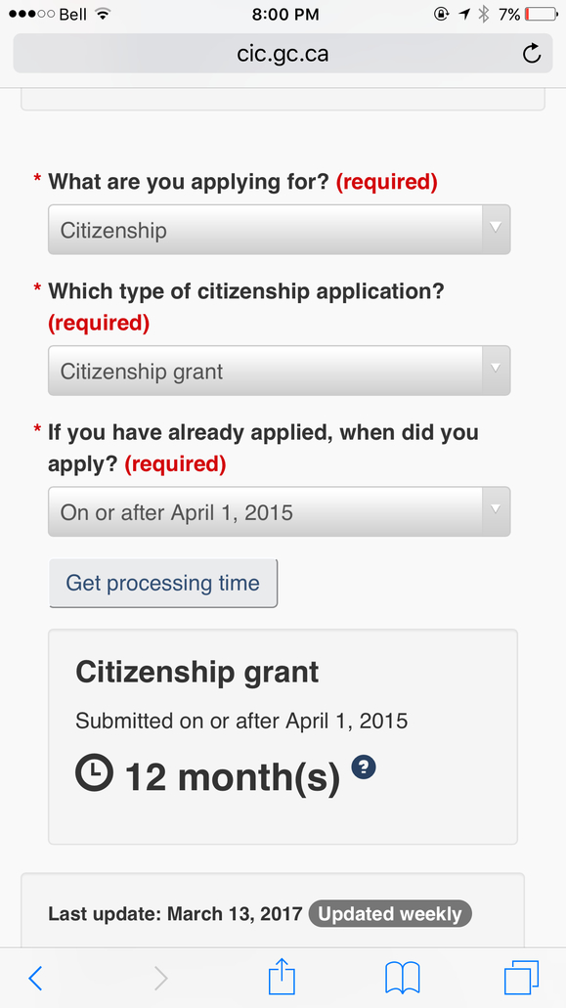
Task: Tap the cic.gc.ca address bar
Action: click(x=283, y=54)
